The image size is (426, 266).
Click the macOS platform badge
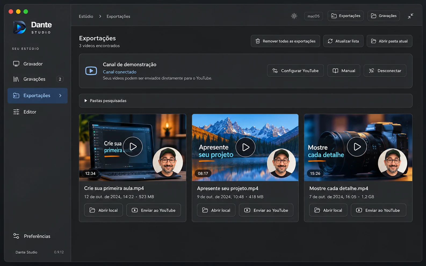pyautogui.click(x=313, y=16)
